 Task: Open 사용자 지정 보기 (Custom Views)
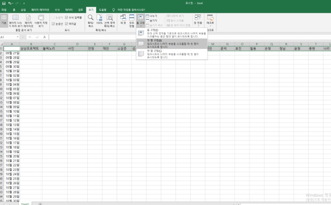coord(41,20)
